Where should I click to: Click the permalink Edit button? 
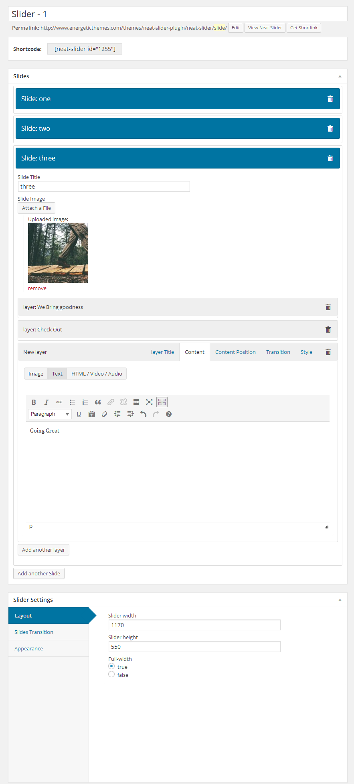tap(236, 28)
